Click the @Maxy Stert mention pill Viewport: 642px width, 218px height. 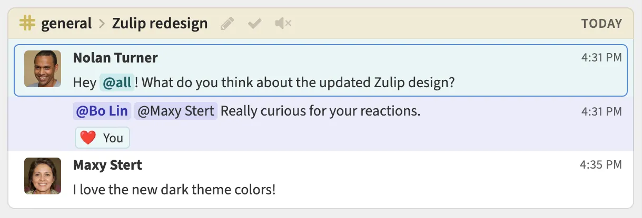point(176,111)
